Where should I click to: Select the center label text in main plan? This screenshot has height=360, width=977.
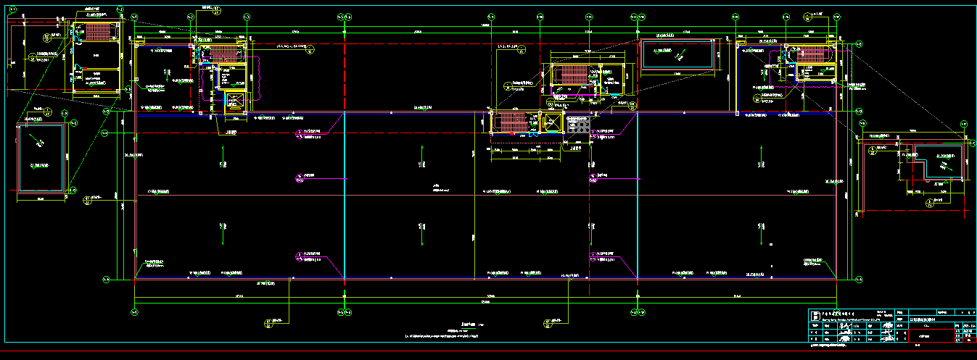point(442,187)
